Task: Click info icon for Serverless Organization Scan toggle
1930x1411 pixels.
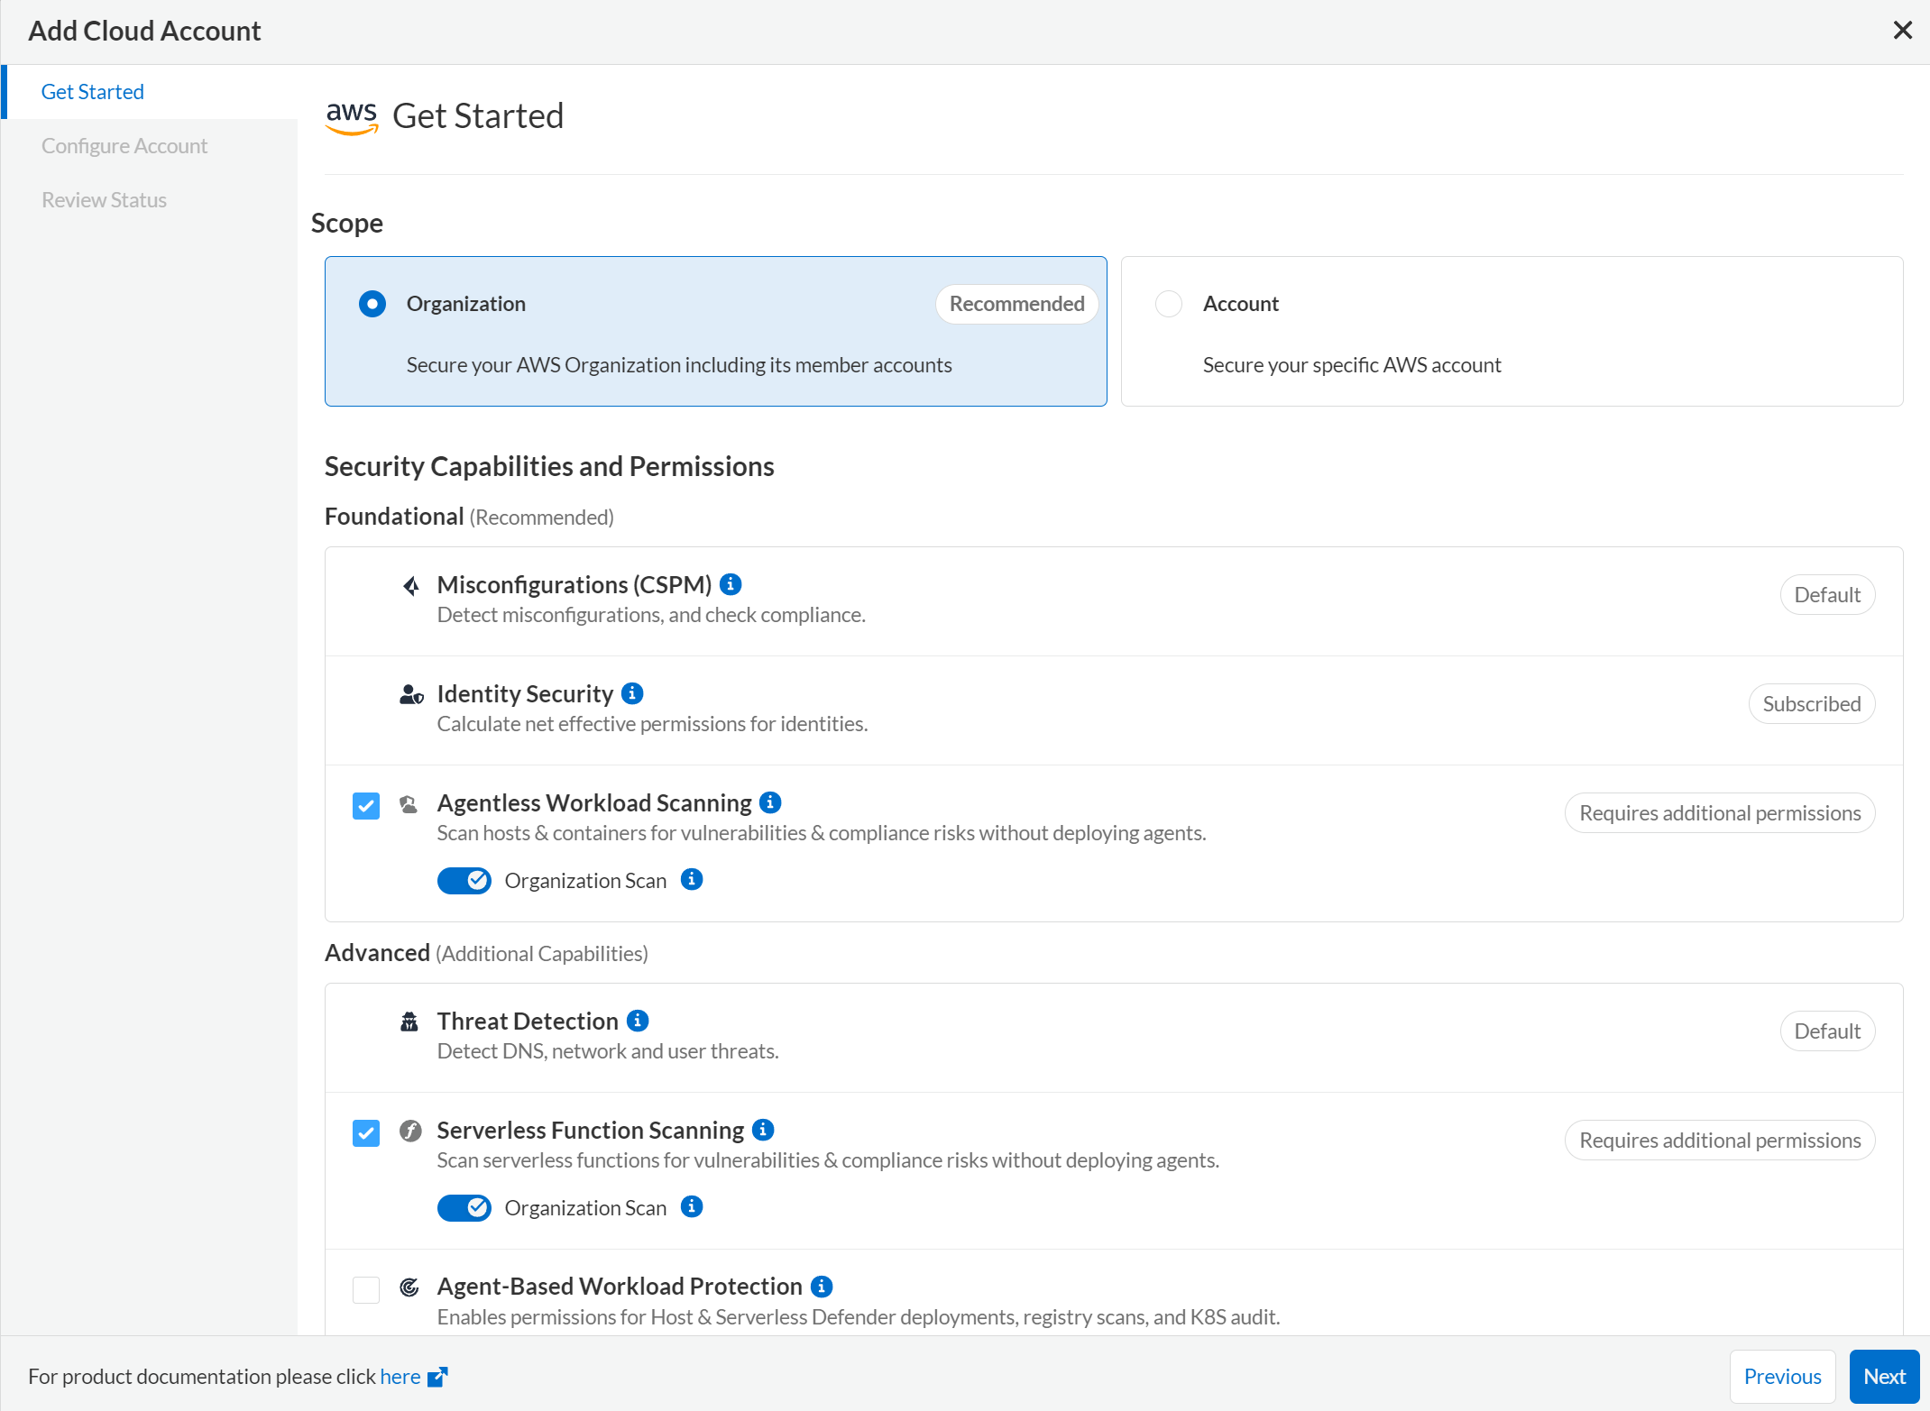Action: pos(692,1207)
